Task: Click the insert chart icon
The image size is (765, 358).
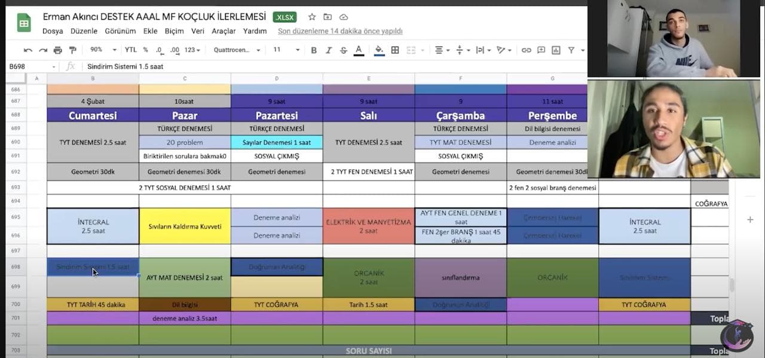Action: pyautogui.click(x=556, y=50)
